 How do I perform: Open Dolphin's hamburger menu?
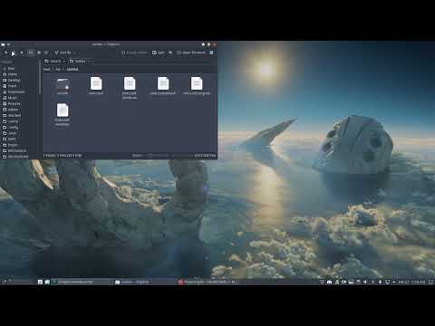(211, 53)
